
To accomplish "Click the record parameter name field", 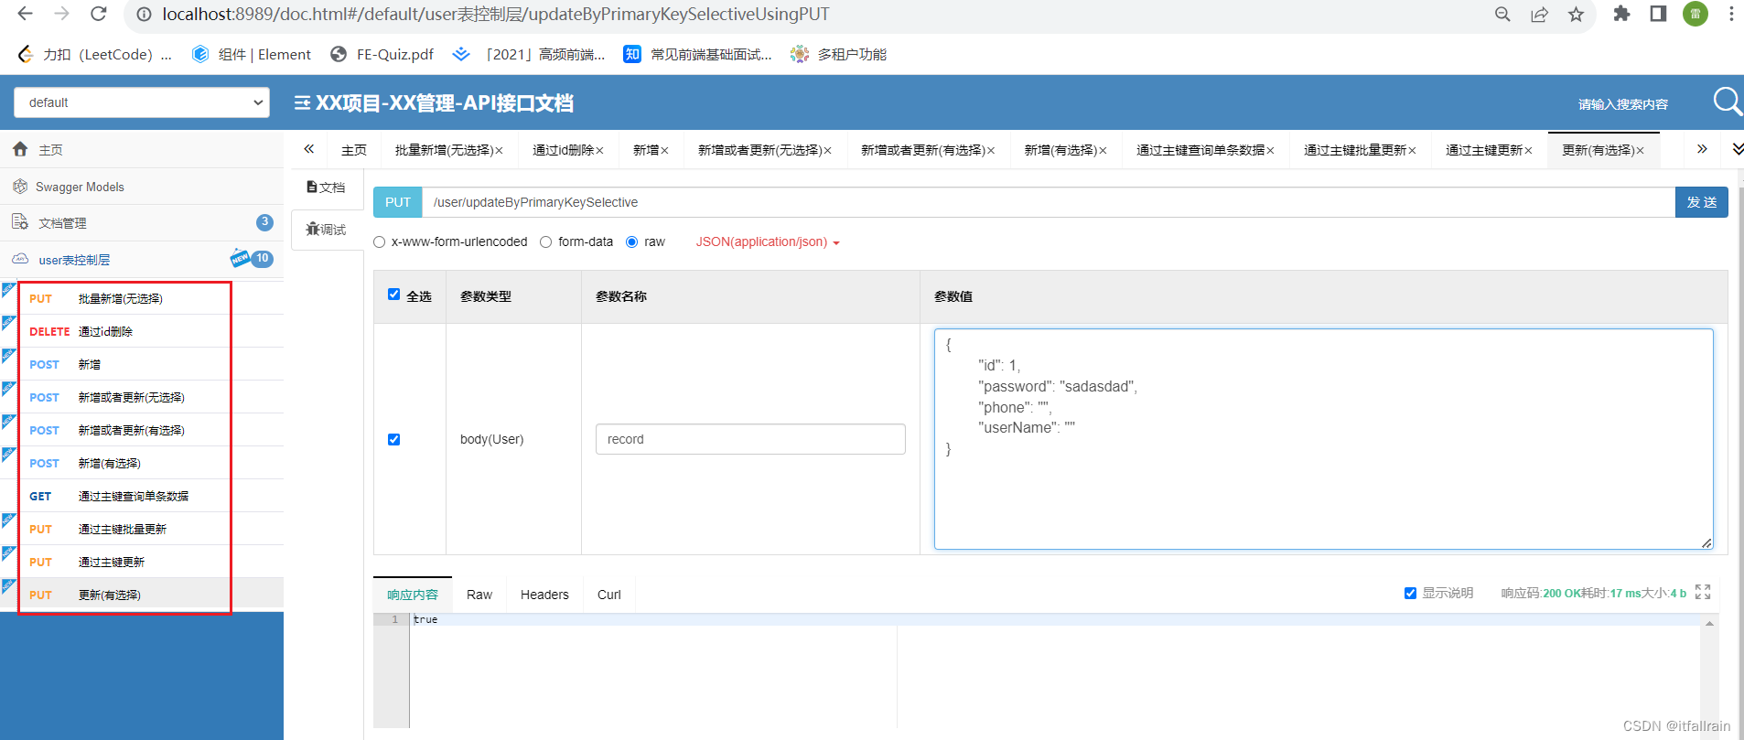I will pyautogui.click(x=750, y=439).
